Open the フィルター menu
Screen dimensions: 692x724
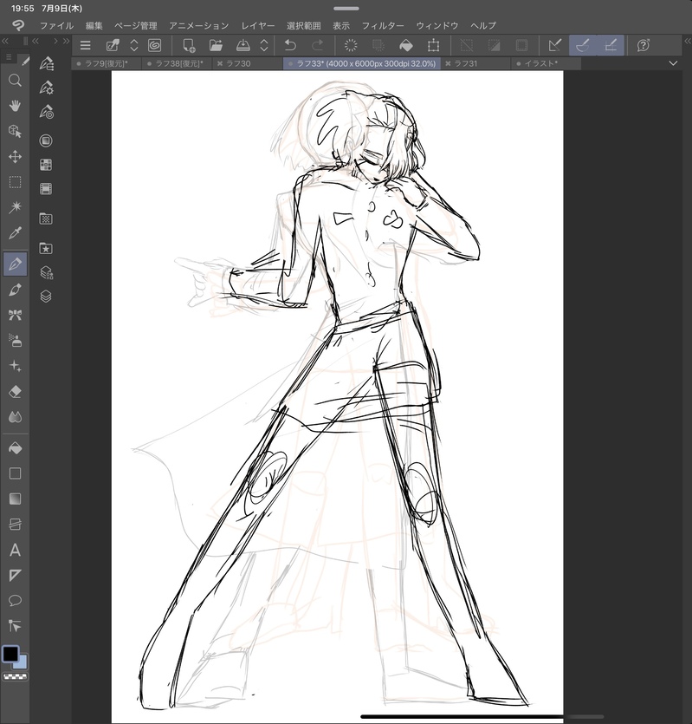(x=382, y=25)
